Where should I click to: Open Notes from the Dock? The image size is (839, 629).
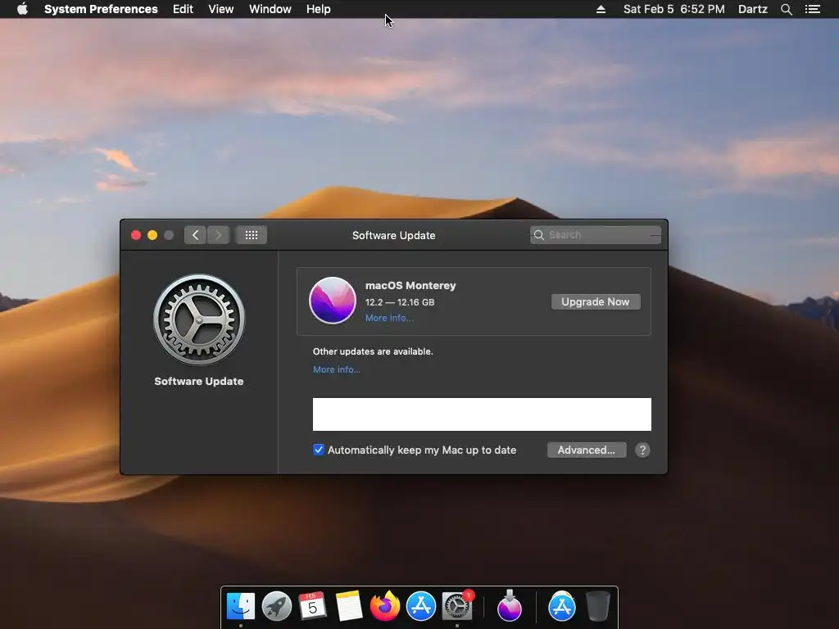pyautogui.click(x=348, y=606)
